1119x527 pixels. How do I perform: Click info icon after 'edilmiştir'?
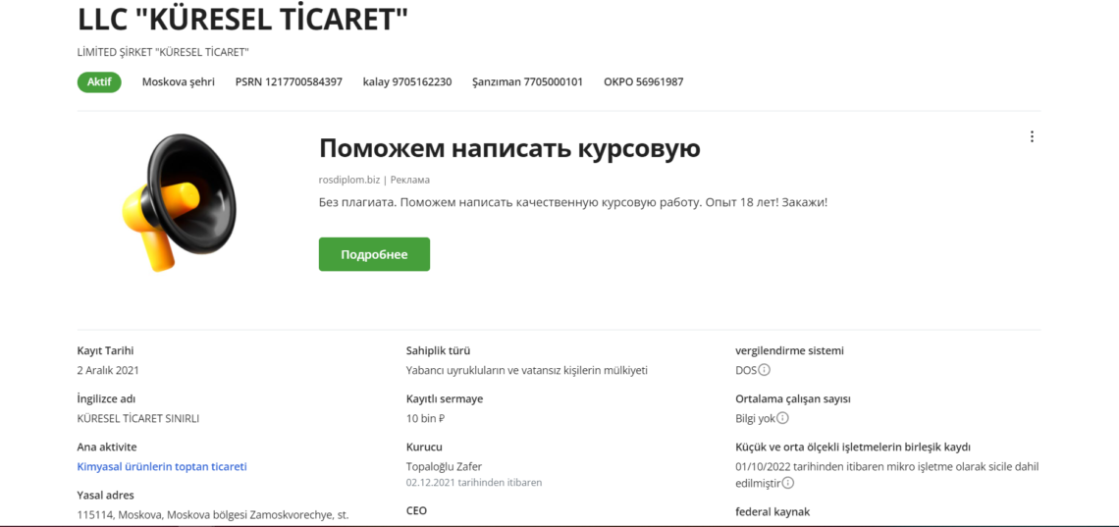click(788, 483)
